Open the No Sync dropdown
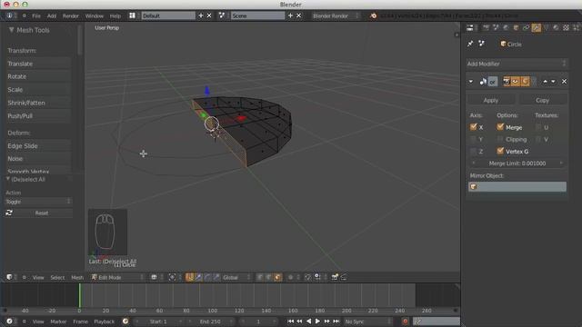The width and height of the screenshot is (582, 327). point(367,322)
